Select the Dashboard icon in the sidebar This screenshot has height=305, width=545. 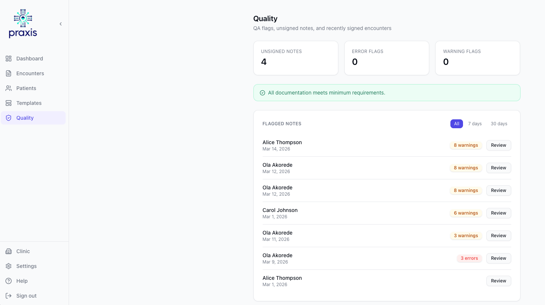pyautogui.click(x=8, y=59)
